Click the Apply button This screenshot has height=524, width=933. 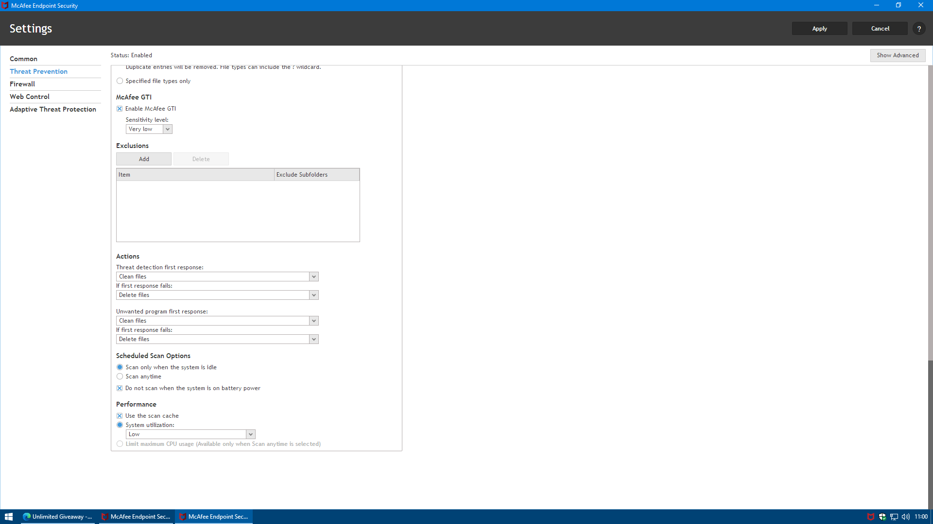819,29
